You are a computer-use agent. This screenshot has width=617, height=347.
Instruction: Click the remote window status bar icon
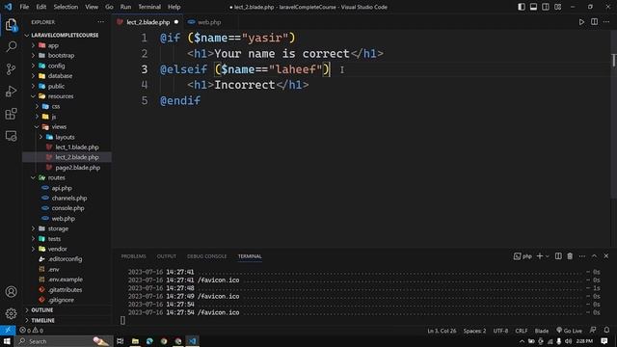pyautogui.click(x=8, y=330)
